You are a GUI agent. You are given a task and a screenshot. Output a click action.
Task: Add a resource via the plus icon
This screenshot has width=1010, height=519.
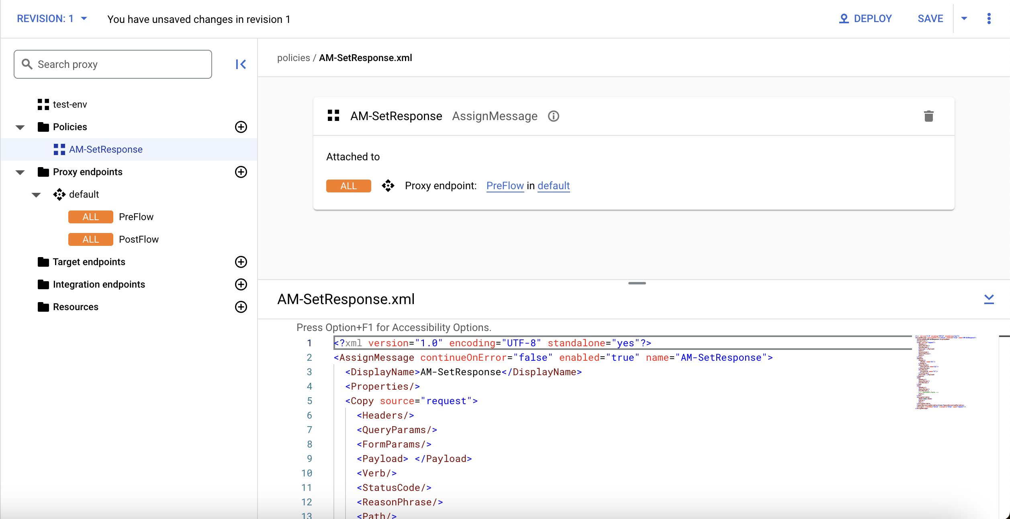pos(241,307)
